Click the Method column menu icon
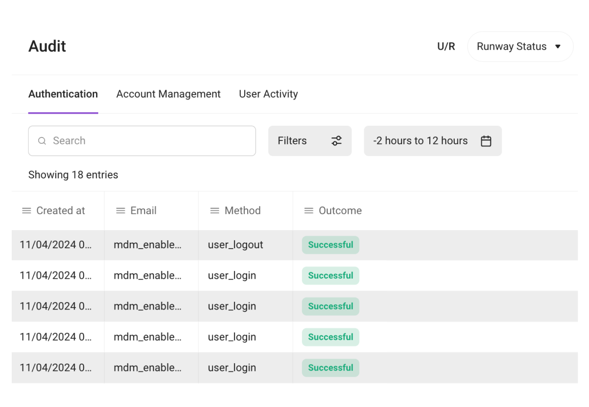The image size is (589, 407). [214, 211]
